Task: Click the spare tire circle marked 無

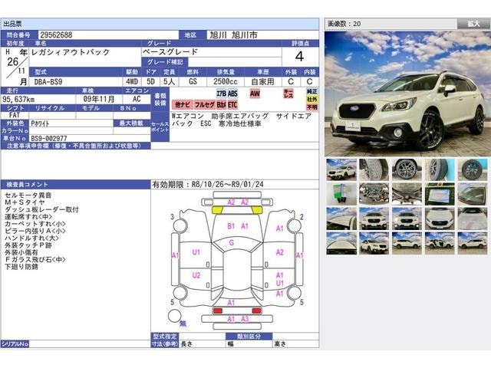Action: pos(174,315)
